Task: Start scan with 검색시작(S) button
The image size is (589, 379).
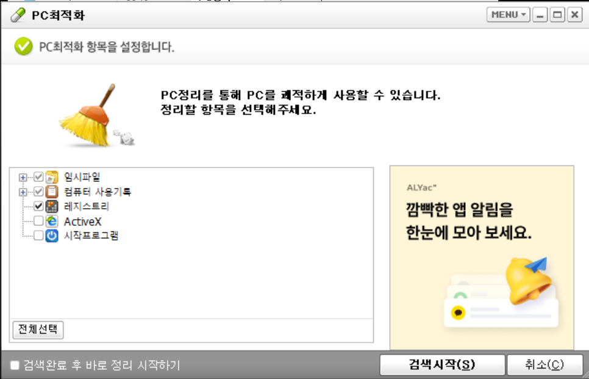Action: pyautogui.click(x=441, y=365)
